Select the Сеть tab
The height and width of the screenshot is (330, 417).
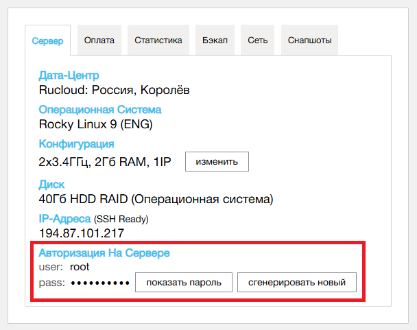(x=257, y=40)
